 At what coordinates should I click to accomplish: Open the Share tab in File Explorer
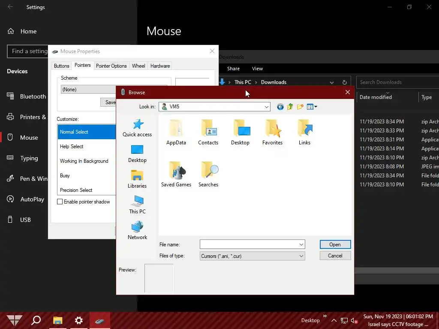[233, 69]
